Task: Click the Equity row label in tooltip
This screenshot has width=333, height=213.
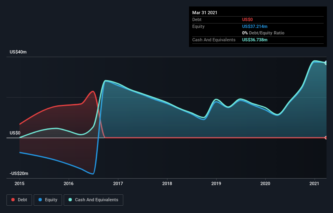Action: (198, 26)
